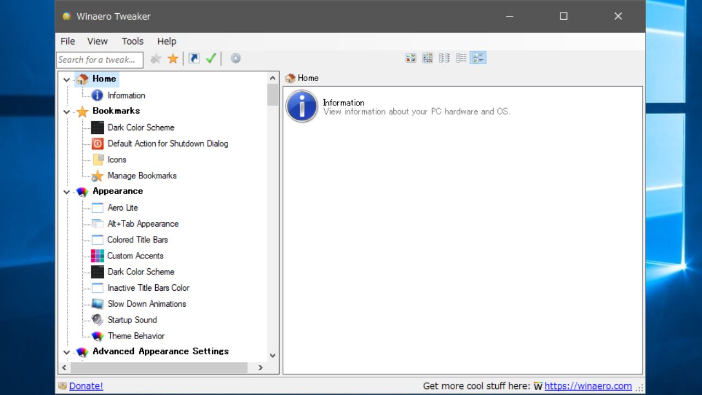Collapse the Advanced Appearance Settings node
Viewport: 702px width, 395px height.
click(x=67, y=352)
